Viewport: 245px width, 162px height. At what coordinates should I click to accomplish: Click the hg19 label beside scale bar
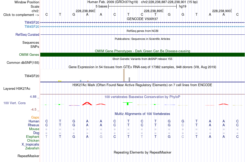point(183,6)
